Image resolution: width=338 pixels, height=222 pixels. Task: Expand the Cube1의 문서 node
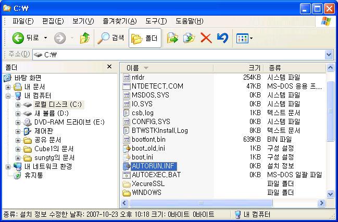click(x=18, y=149)
